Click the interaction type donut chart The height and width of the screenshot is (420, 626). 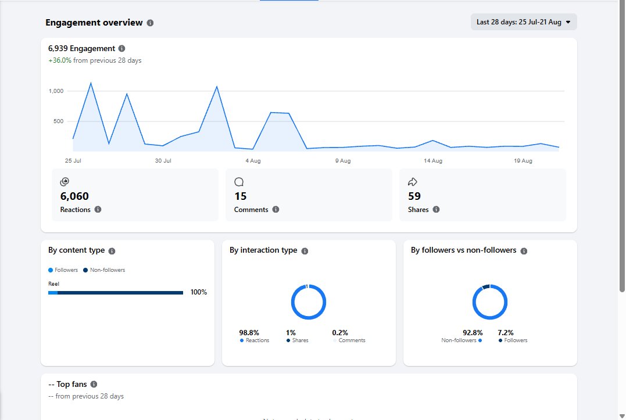(309, 302)
